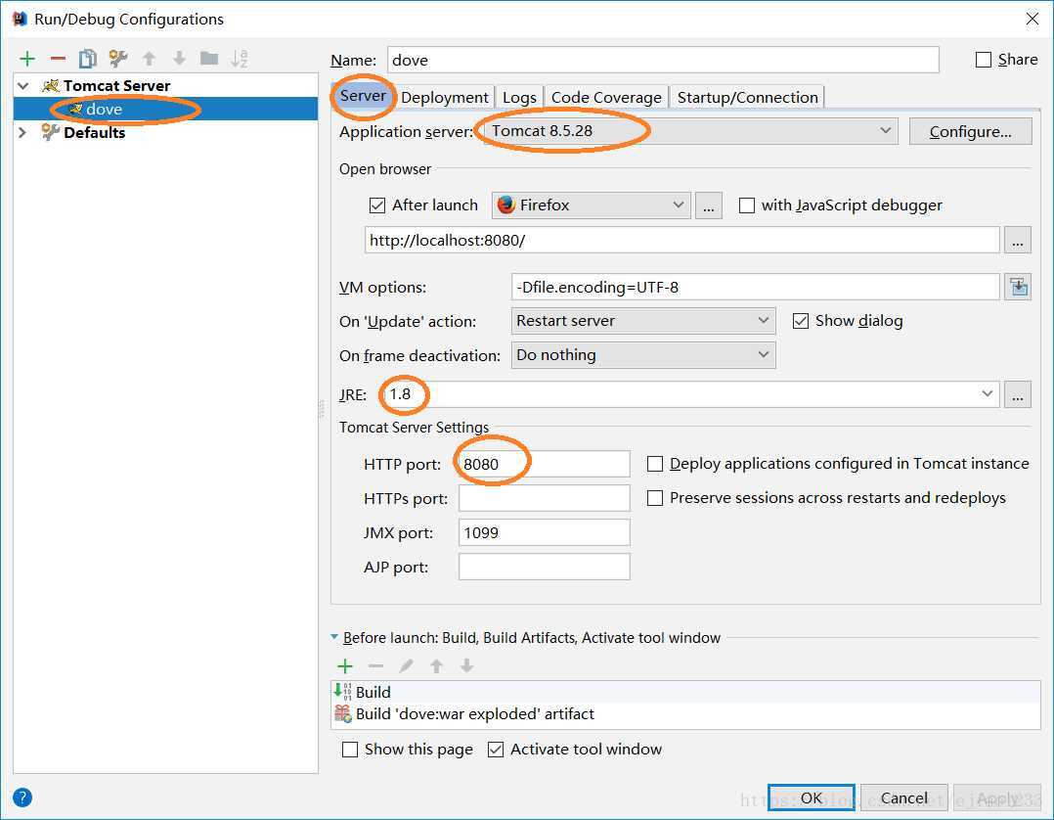
Task: Open URL ellipsis button beside localhost field
Action: pyautogui.click(x=1018, y=240)
